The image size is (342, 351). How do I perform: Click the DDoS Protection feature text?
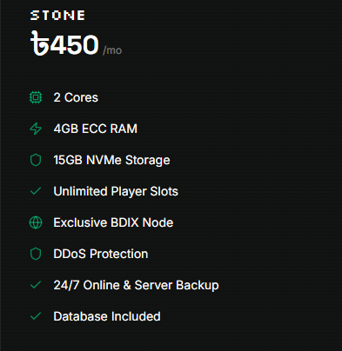[x=101, y=254]
